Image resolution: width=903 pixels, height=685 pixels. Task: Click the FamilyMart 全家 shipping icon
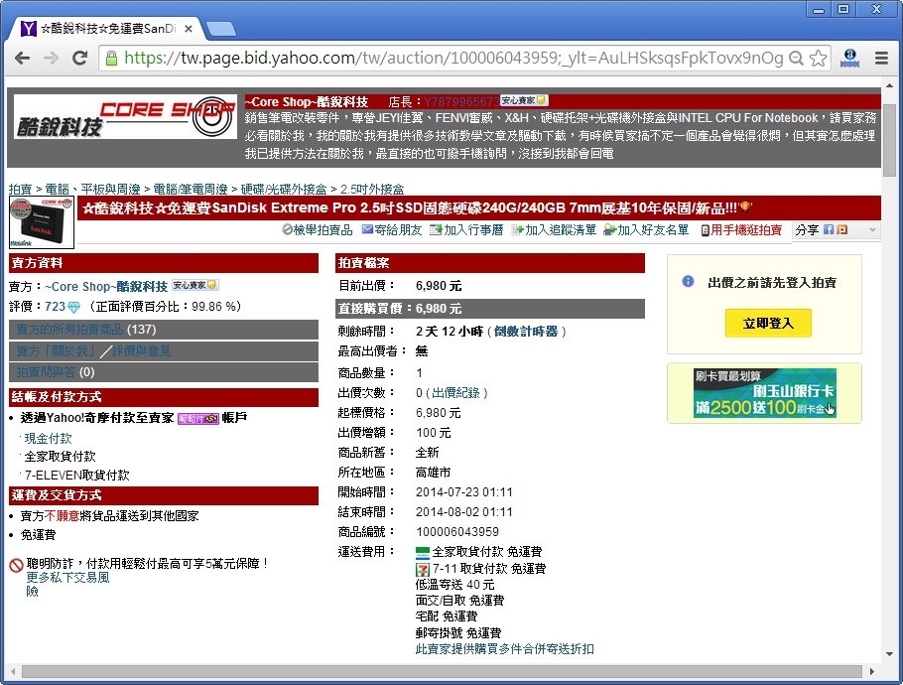click(422, 553)
